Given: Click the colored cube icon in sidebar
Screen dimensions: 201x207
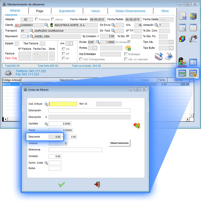Looking at the screenshot, I should click(x=182, y=39).
